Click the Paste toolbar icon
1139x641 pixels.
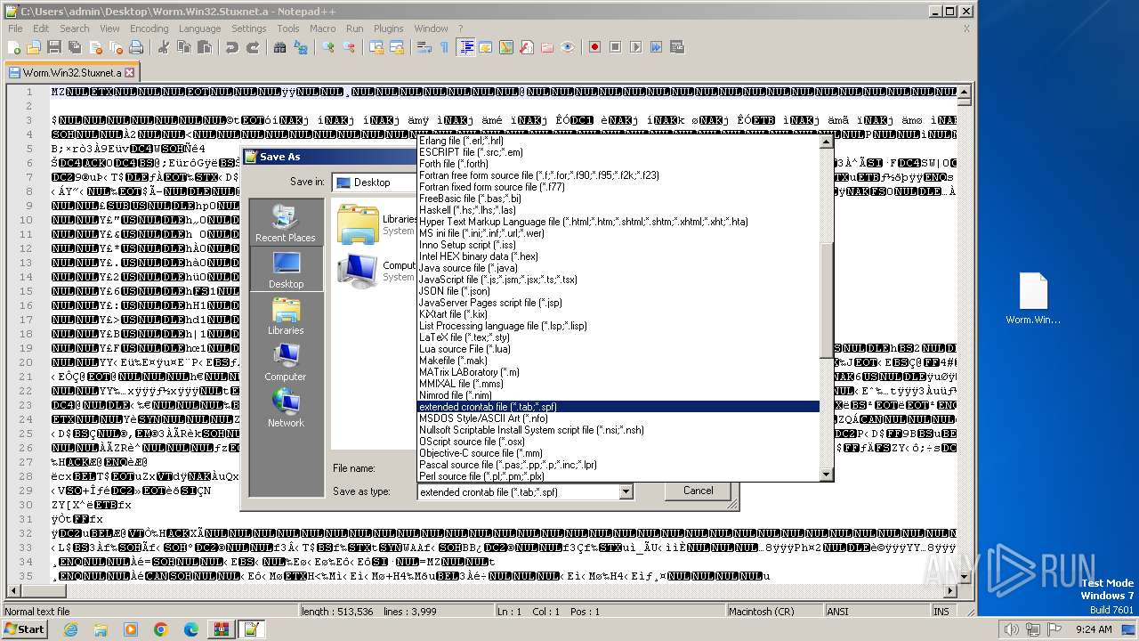(203, 47)
